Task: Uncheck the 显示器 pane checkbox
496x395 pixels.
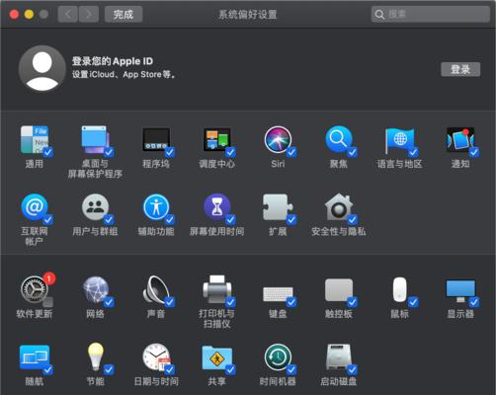Action: (x=474, y=302)
